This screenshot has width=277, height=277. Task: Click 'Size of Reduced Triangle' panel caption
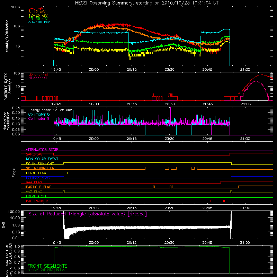tap(88, 214)
